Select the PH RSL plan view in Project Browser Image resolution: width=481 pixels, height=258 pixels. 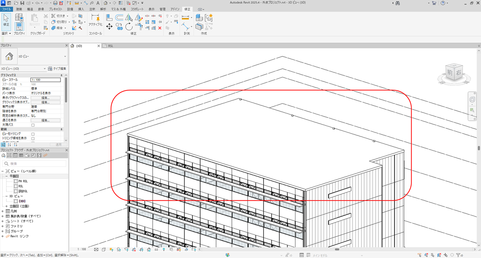(x=23, y=181)
